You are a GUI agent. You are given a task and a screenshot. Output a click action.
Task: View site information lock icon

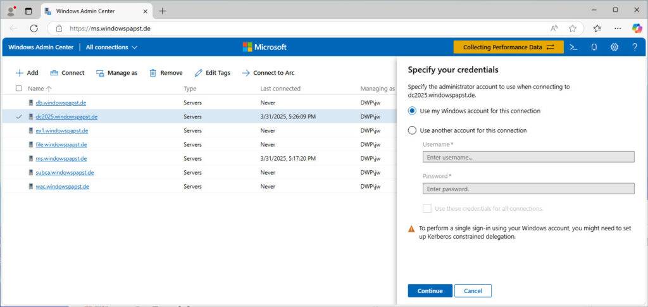(59, 28)
